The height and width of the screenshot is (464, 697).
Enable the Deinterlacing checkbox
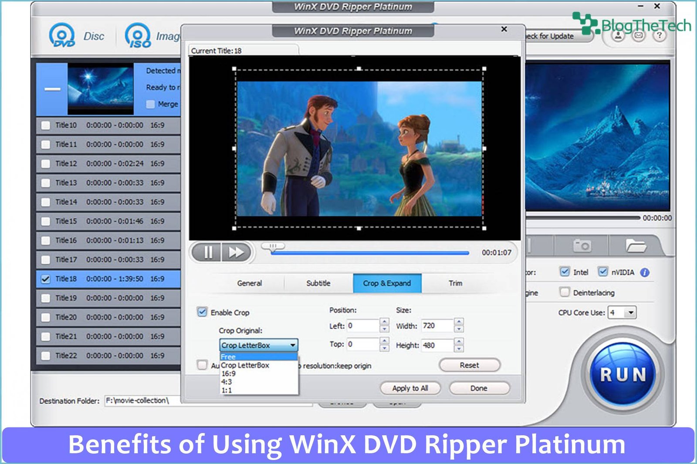[x=565, y=292]
